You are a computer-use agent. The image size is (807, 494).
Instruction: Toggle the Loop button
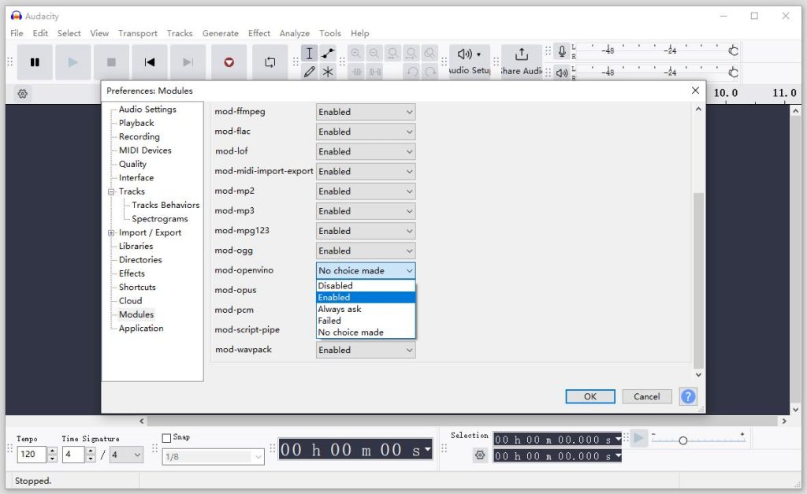[x=270, y=62]
